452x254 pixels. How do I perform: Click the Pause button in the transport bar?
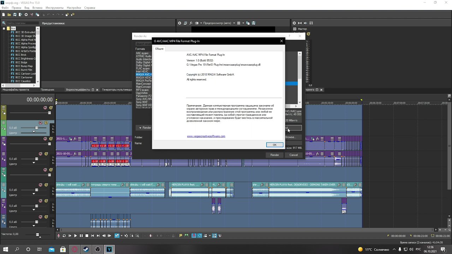pyautogui.click(x=81, y=236)
